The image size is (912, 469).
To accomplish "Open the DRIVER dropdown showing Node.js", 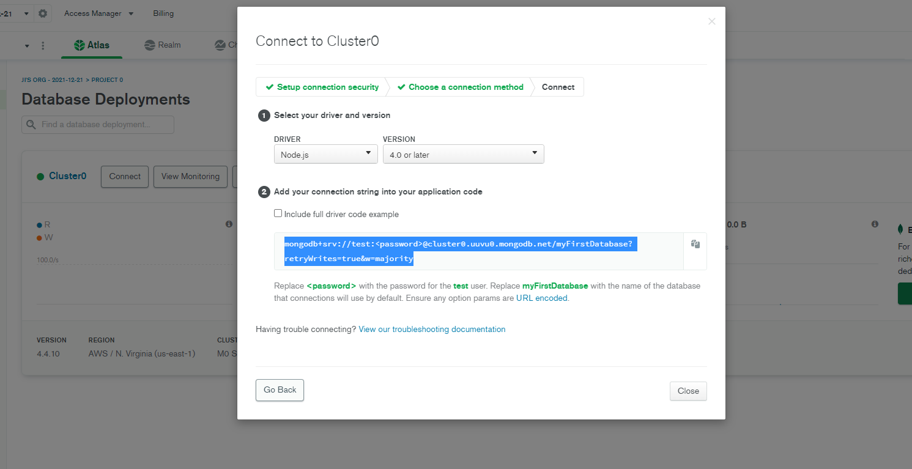I will (325, 154).
